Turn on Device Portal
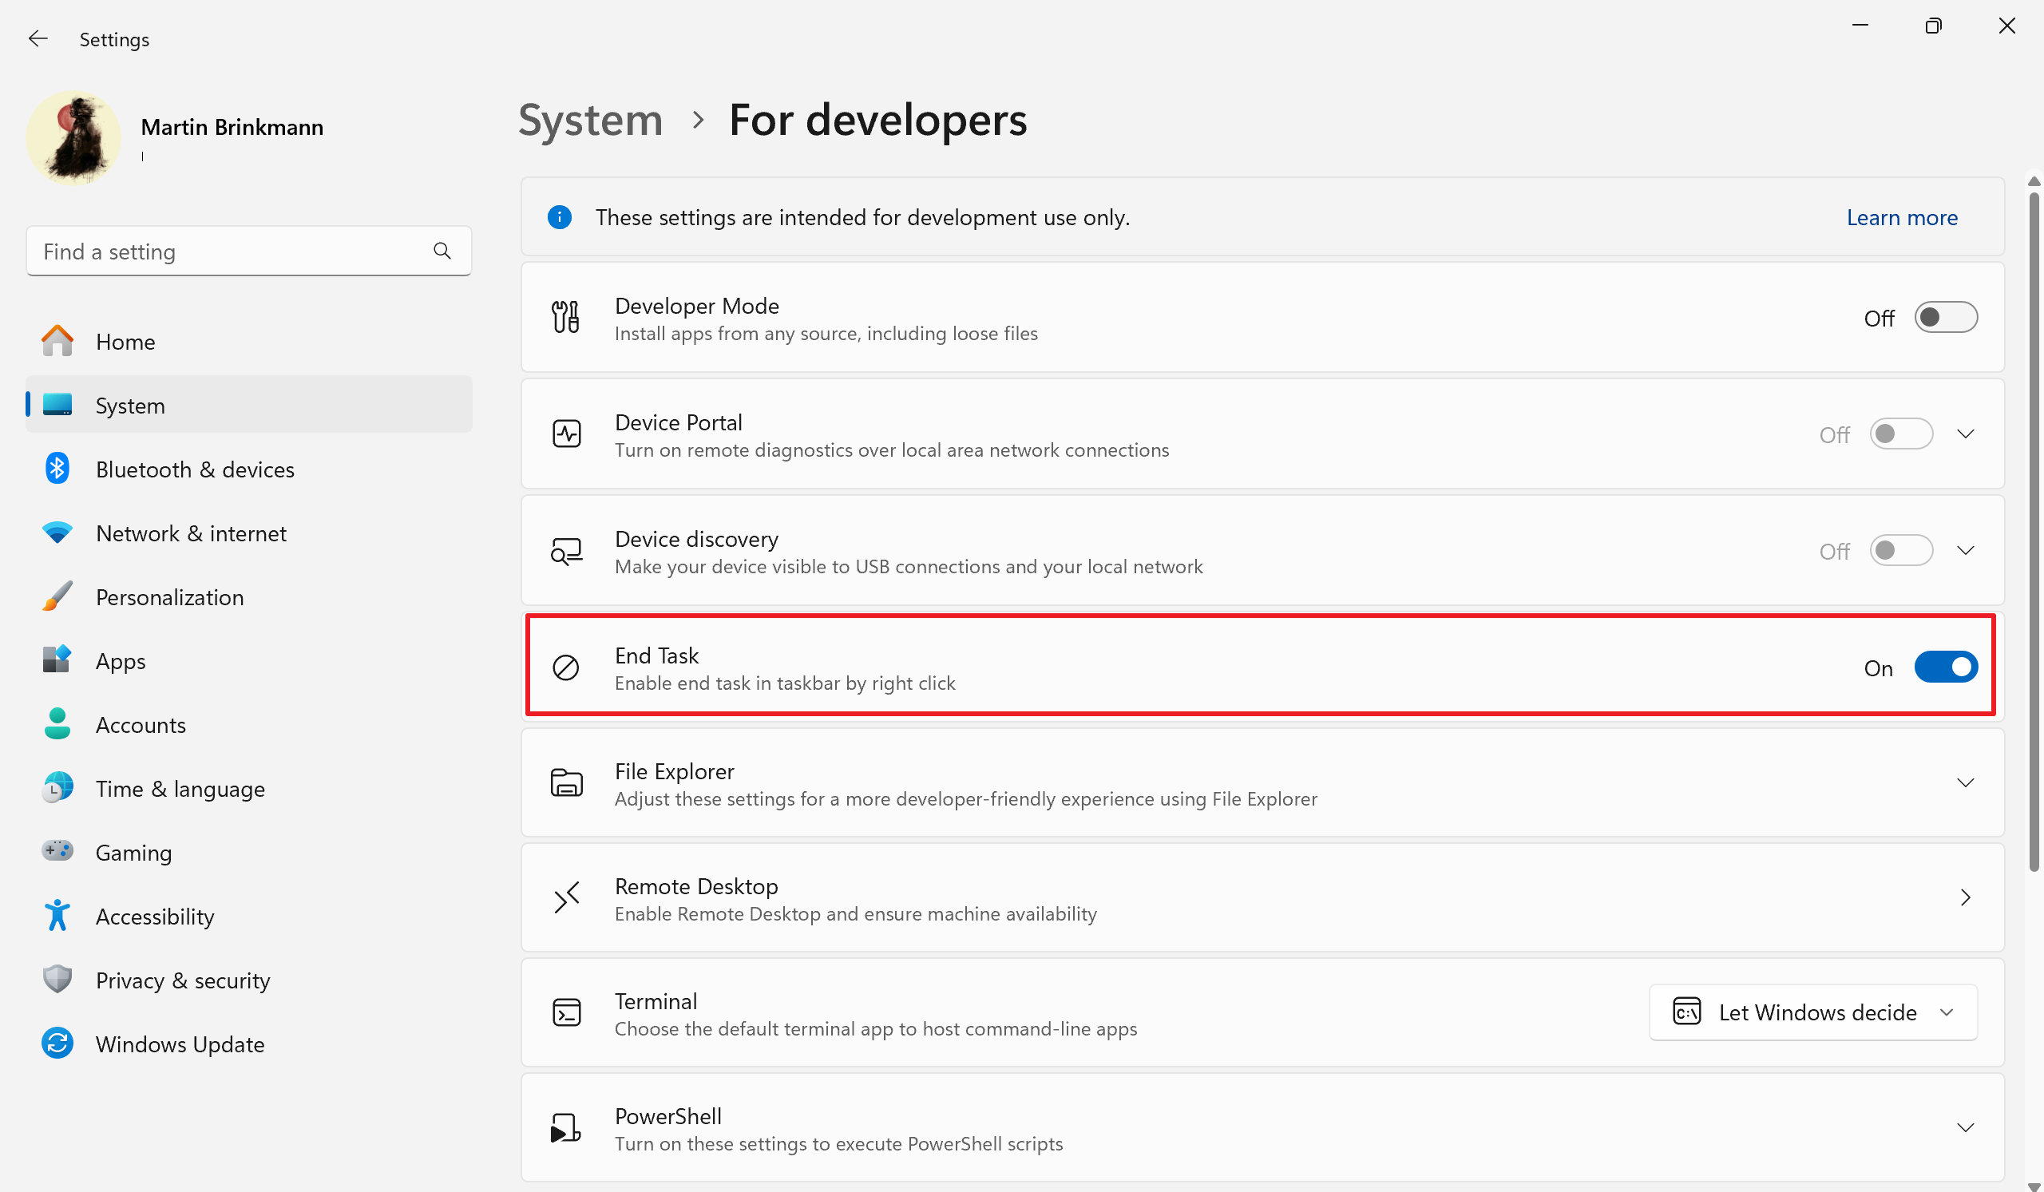Viewport: 2044px width, 1192px height. point(1901,434)
